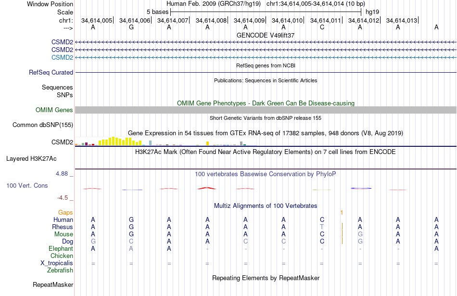Click the Sequences track label

pyautogui.click(x=57, y=87)
